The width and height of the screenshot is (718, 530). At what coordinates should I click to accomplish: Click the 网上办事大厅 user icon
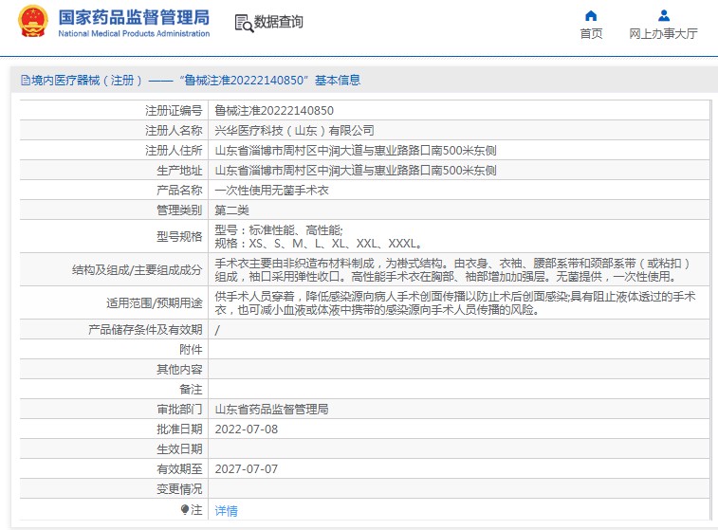pyautogui.click(x=664, y=16)
